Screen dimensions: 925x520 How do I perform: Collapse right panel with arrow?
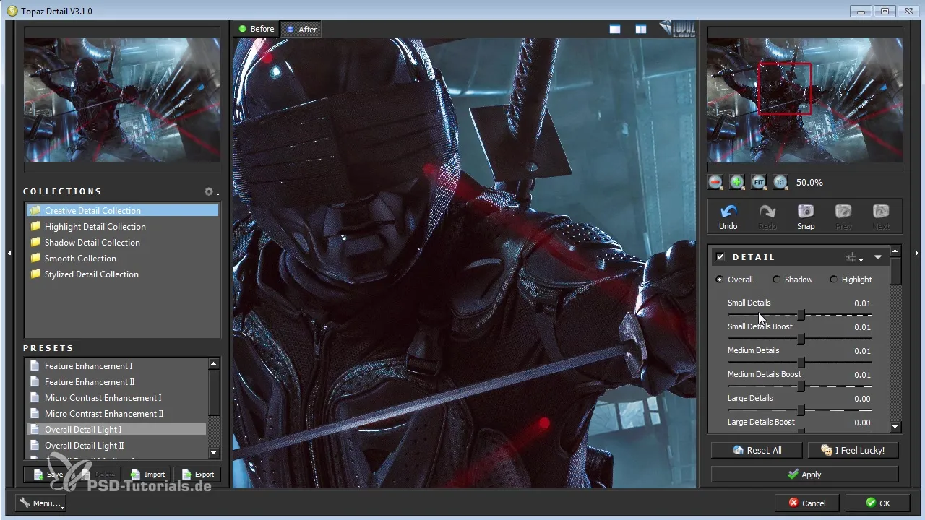916,253
